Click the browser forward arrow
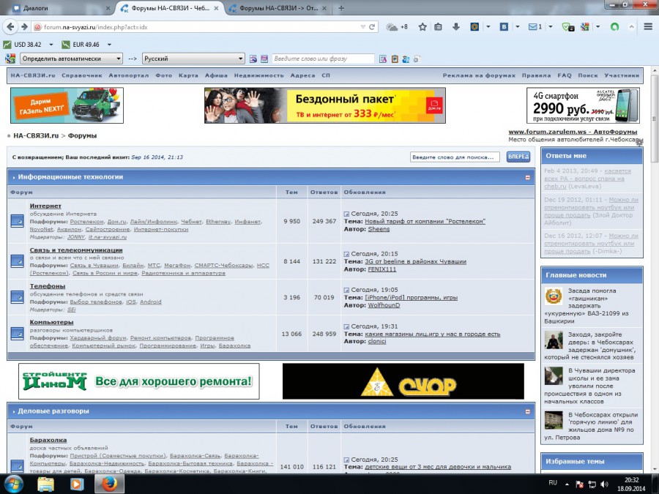Image resolution: width=659 pixels, height=494 pixels. (24, 27)
